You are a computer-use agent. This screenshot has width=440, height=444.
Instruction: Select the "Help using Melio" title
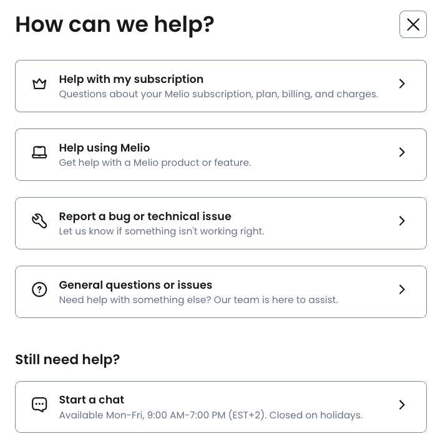104,148
